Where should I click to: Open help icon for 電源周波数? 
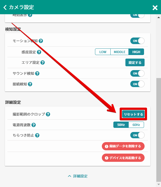pos(34,125)
